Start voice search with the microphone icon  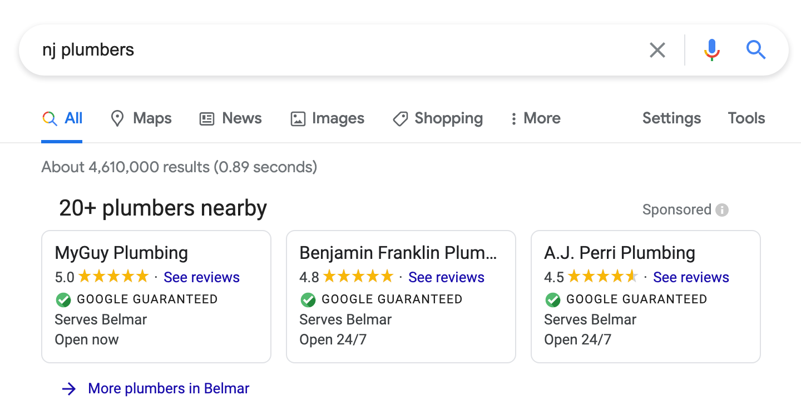(x=711, y=50)
